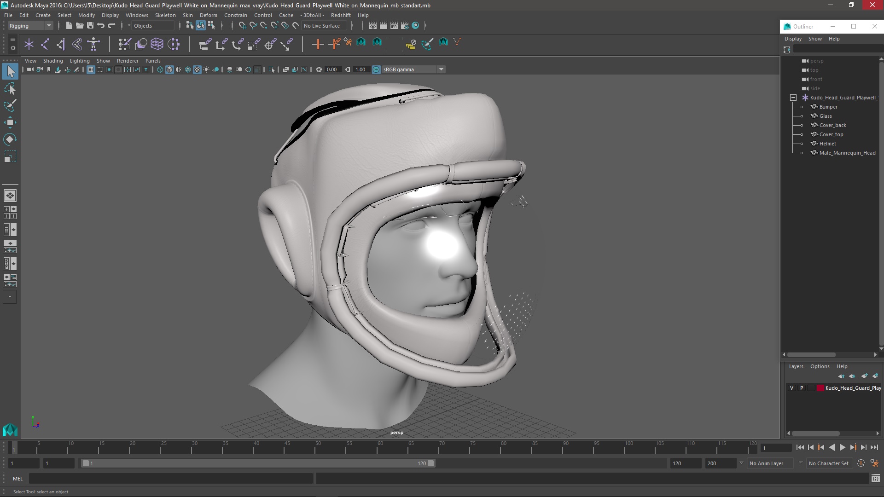Open the Objects selection mask dropdown
This screenshot has height=497, width=884.
click(x=152, y=26)
